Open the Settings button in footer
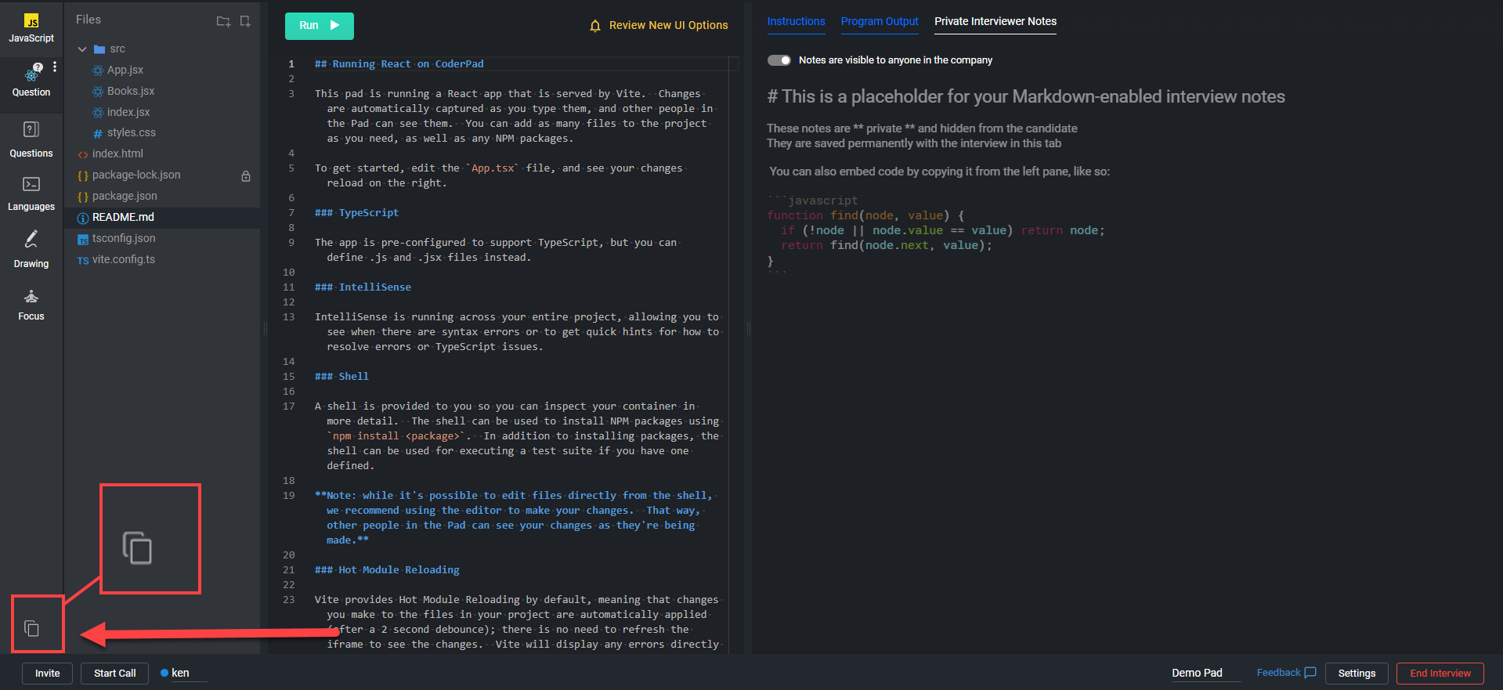The image size is (1503, 690). [x=1357, y=674]
